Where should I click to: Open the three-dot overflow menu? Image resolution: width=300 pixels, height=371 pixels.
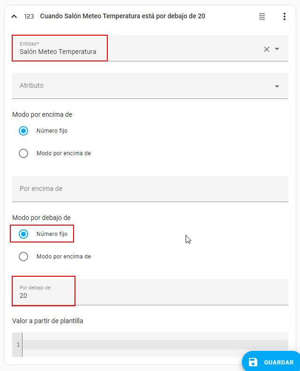pyautogui.click(x=284, y=16)
